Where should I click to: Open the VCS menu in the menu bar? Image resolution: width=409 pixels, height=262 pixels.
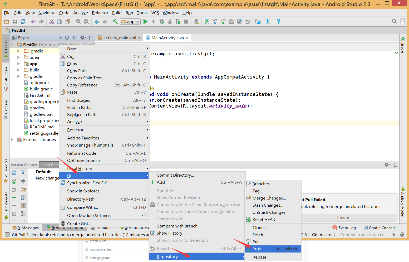155,13
